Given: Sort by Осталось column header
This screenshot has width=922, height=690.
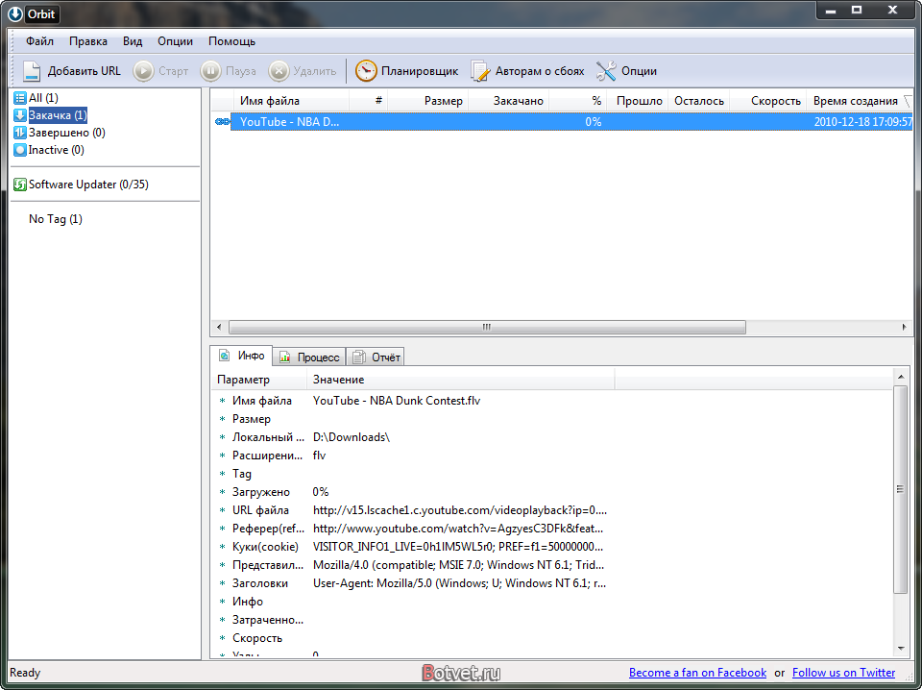Looking at the screenshot, I should [699, 101].
